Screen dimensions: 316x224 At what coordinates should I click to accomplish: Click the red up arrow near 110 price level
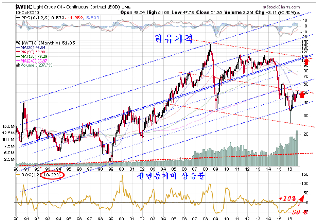pyautogui.click(x=307, y=61)
